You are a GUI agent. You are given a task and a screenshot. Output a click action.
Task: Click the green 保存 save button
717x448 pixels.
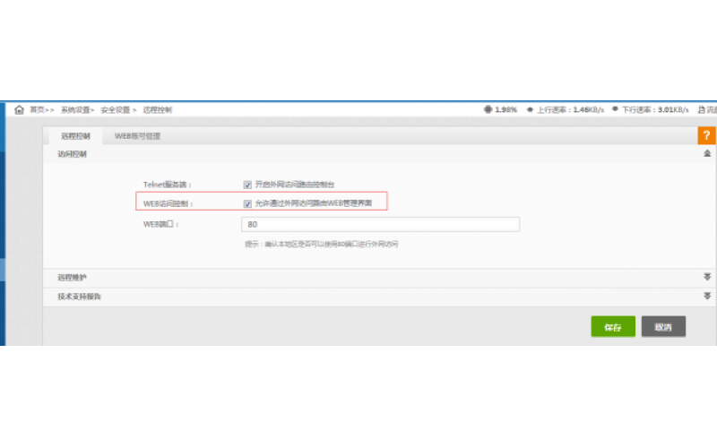[x=613, y=327]
